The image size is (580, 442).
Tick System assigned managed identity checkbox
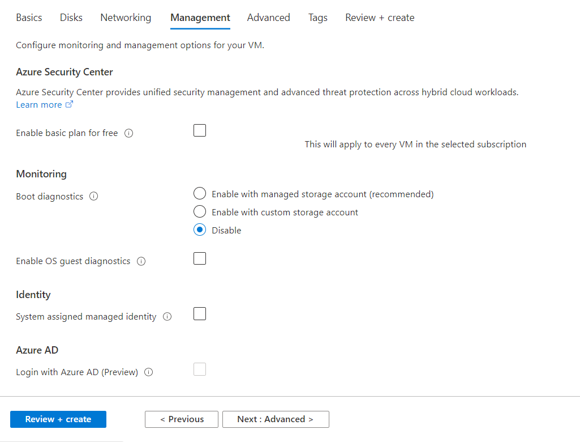[x=200, y=314]
